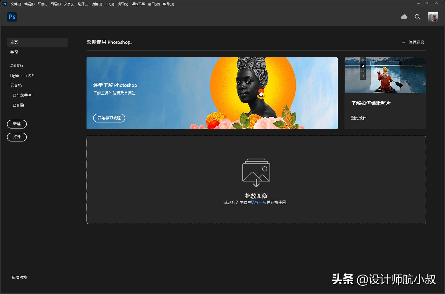The image size is (445, 294).
Task: Open search using the magnifier icon
Action: (418, 17)
